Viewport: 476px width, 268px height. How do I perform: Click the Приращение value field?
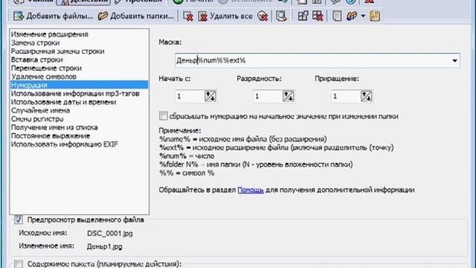point(346,96)
